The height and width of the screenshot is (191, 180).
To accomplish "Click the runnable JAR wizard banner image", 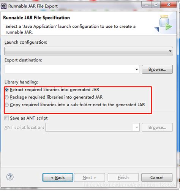I will point(164,24).
